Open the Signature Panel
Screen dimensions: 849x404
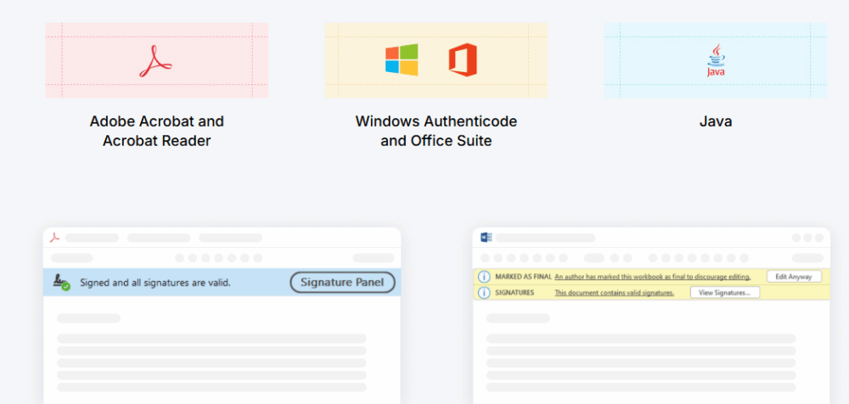tap(342, 283)
